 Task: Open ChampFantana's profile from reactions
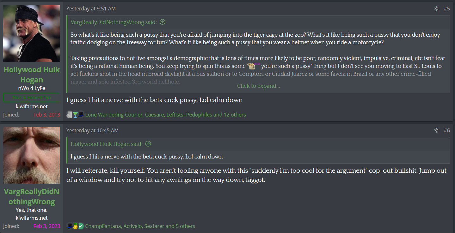(x=103, y=226)
